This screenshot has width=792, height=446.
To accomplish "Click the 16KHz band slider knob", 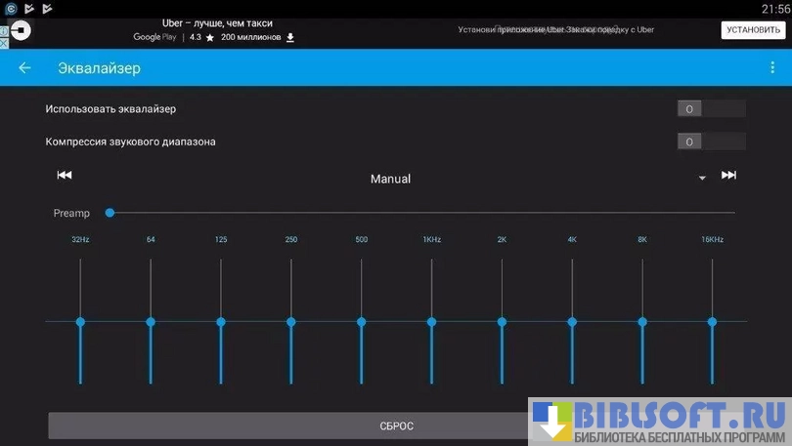I will pos(712,321).
